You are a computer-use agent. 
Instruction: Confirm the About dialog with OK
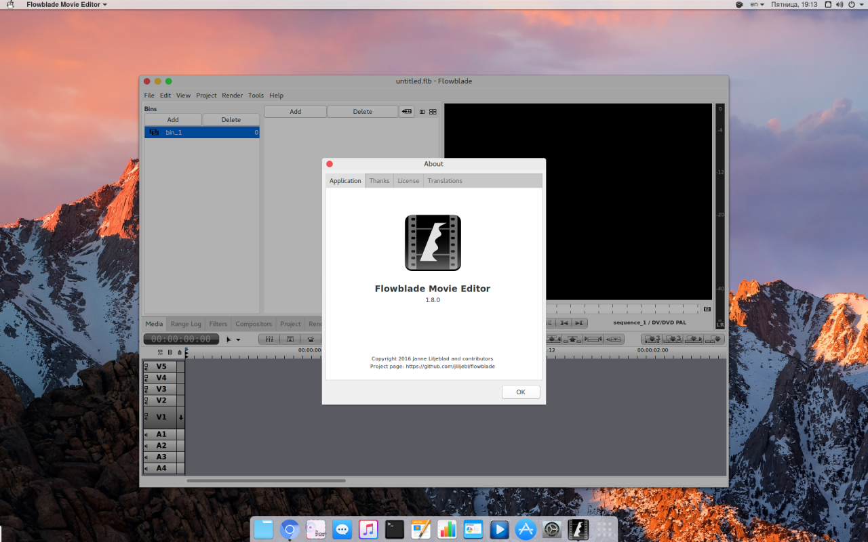point(521,392)
